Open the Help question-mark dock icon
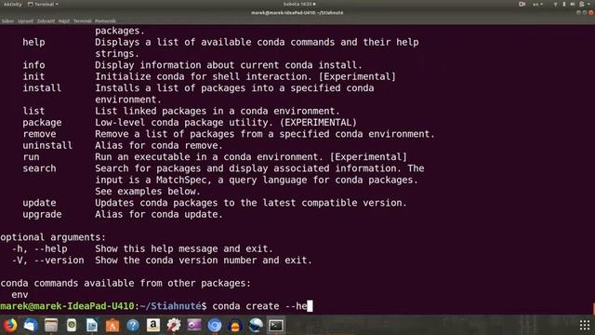Image resolution: width=595 pixels, height=335 pixels. point(133,325)
